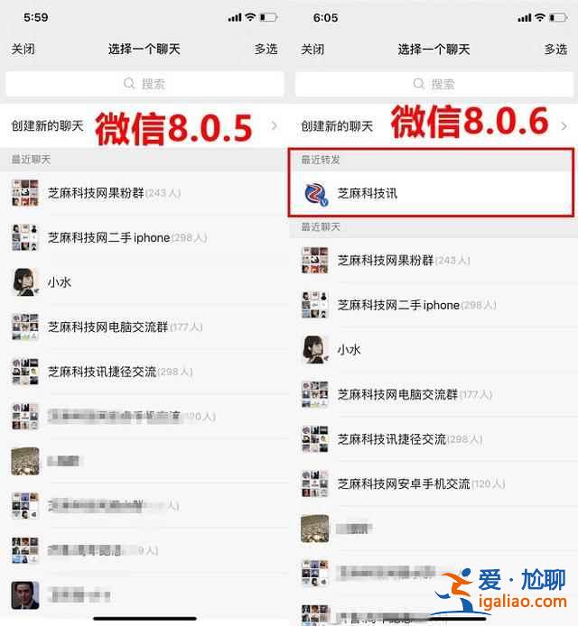Tap 关闭 in the left header

23,49
